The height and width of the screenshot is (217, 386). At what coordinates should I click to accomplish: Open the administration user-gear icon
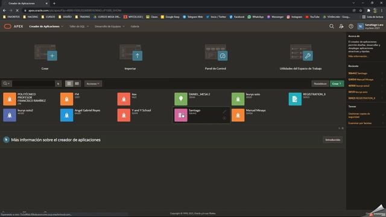(341, 27)
